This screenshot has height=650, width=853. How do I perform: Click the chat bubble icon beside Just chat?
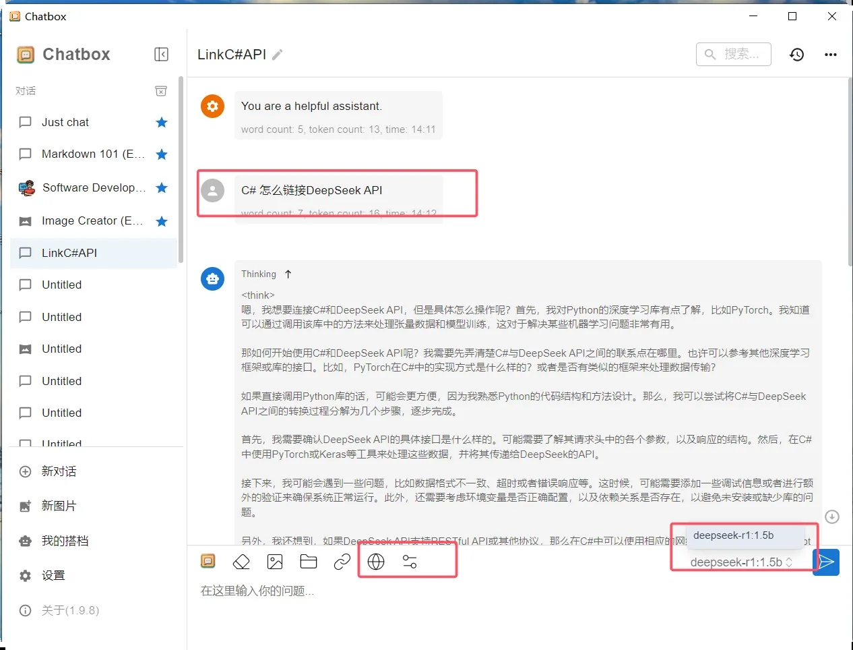click(26, 122)
